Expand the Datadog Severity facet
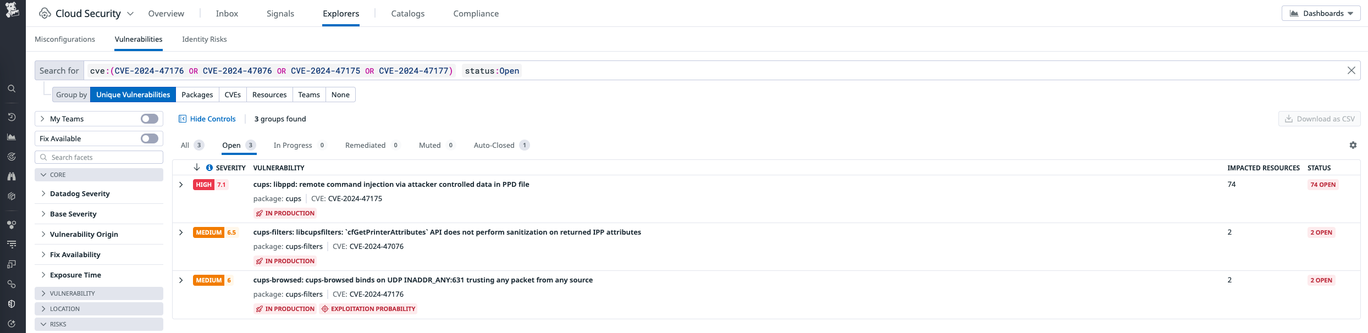The height and width of the screenshot is (333, 1368). [x=80, y=193]
